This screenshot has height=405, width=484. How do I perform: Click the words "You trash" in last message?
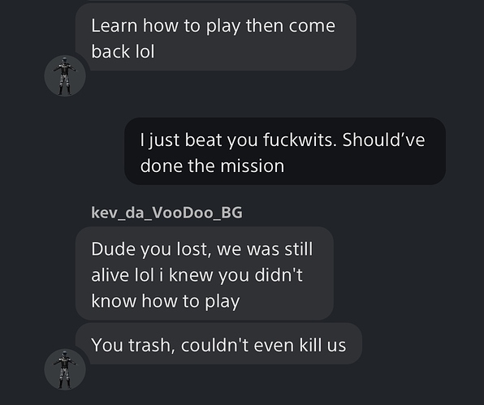click(x=131, y=345)
